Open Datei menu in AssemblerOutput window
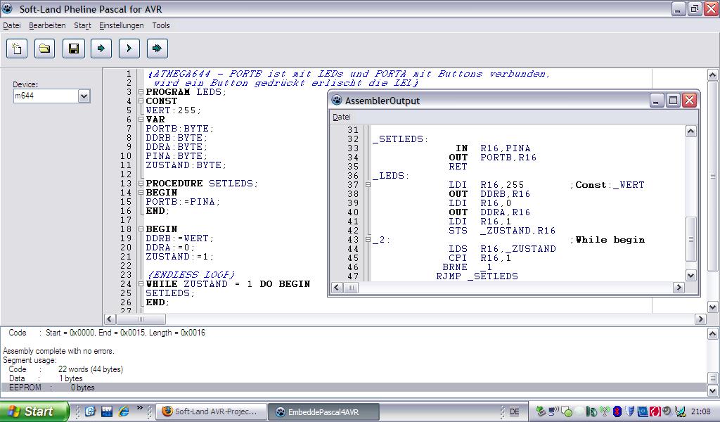The image size is (720, 422). (341, 117)
